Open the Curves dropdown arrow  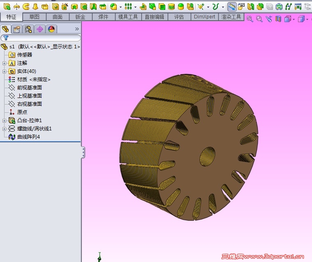[x=223, y=7]
